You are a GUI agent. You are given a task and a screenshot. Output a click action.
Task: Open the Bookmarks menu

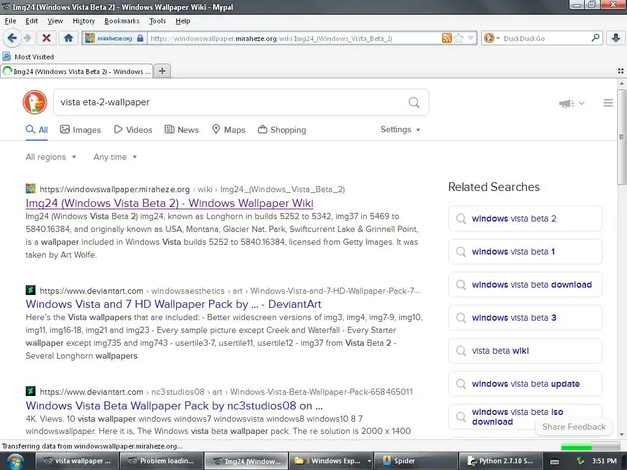[x=122, y=21]
